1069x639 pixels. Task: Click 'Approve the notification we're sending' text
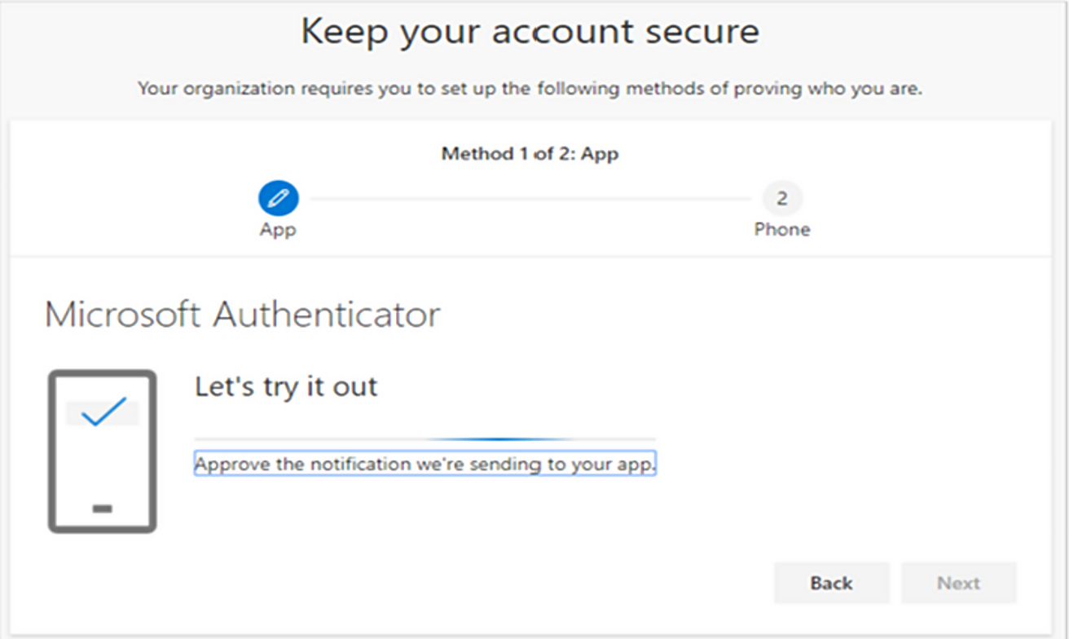pos(425,464)
